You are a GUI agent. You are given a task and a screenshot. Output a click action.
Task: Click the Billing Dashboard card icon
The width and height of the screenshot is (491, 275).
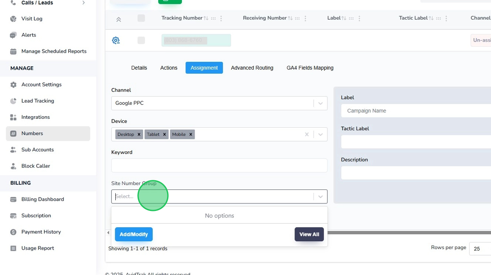coord(13,199)
